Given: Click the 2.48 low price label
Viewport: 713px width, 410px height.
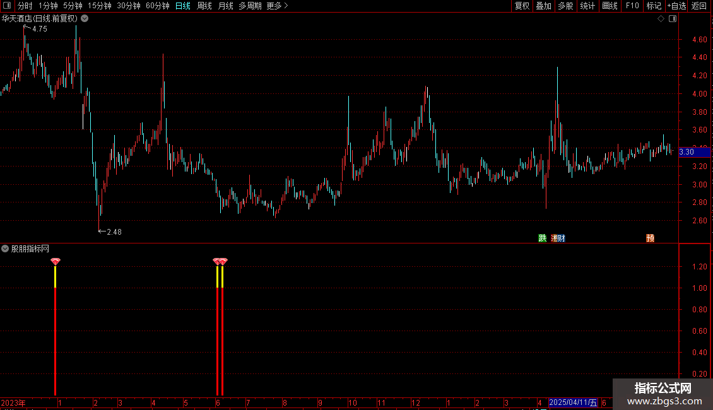Looking at the screenshot, I should (114, 232).
